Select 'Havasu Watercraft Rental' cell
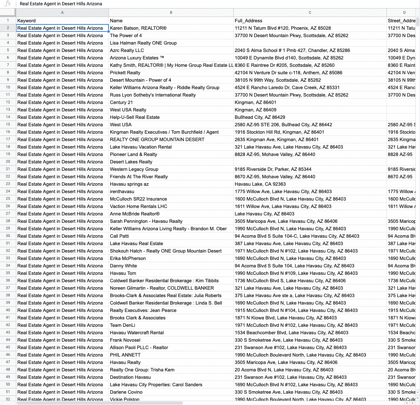The width and height of the screenshot is (420, 405). point(171,332)
